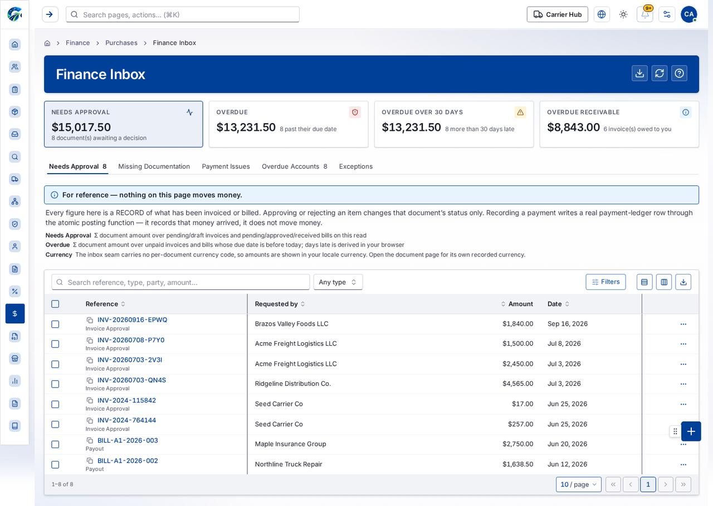Switch to the Payment Issues tab
713x506 pixels.
pos(226,166)
